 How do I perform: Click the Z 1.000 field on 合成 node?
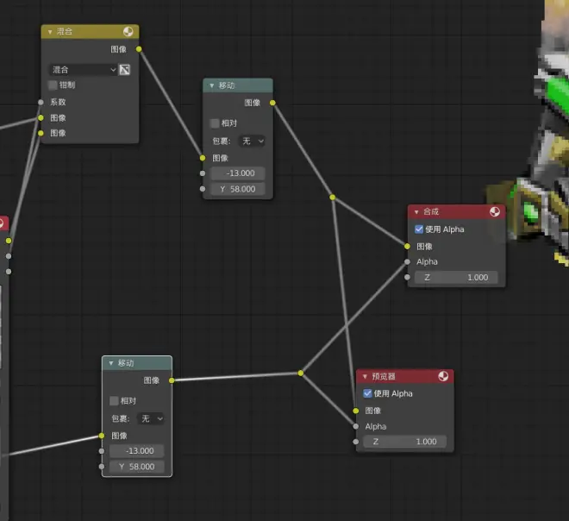(x=456, y=278)
